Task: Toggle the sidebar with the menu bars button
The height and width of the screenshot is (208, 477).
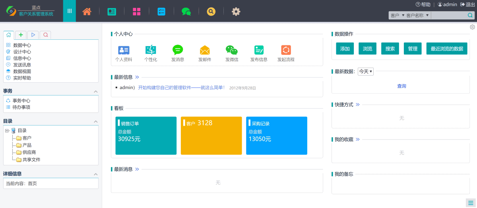Action: 70,11
